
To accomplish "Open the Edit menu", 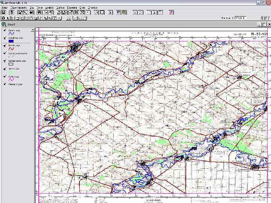I will tap(19, 8).
